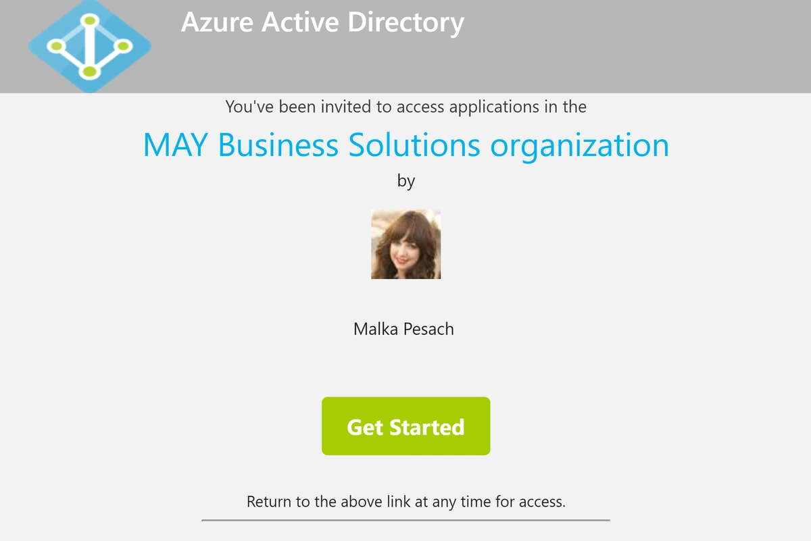Click the bottom green node of the logo
Viewport: 811px width, 541px height.
89,72
